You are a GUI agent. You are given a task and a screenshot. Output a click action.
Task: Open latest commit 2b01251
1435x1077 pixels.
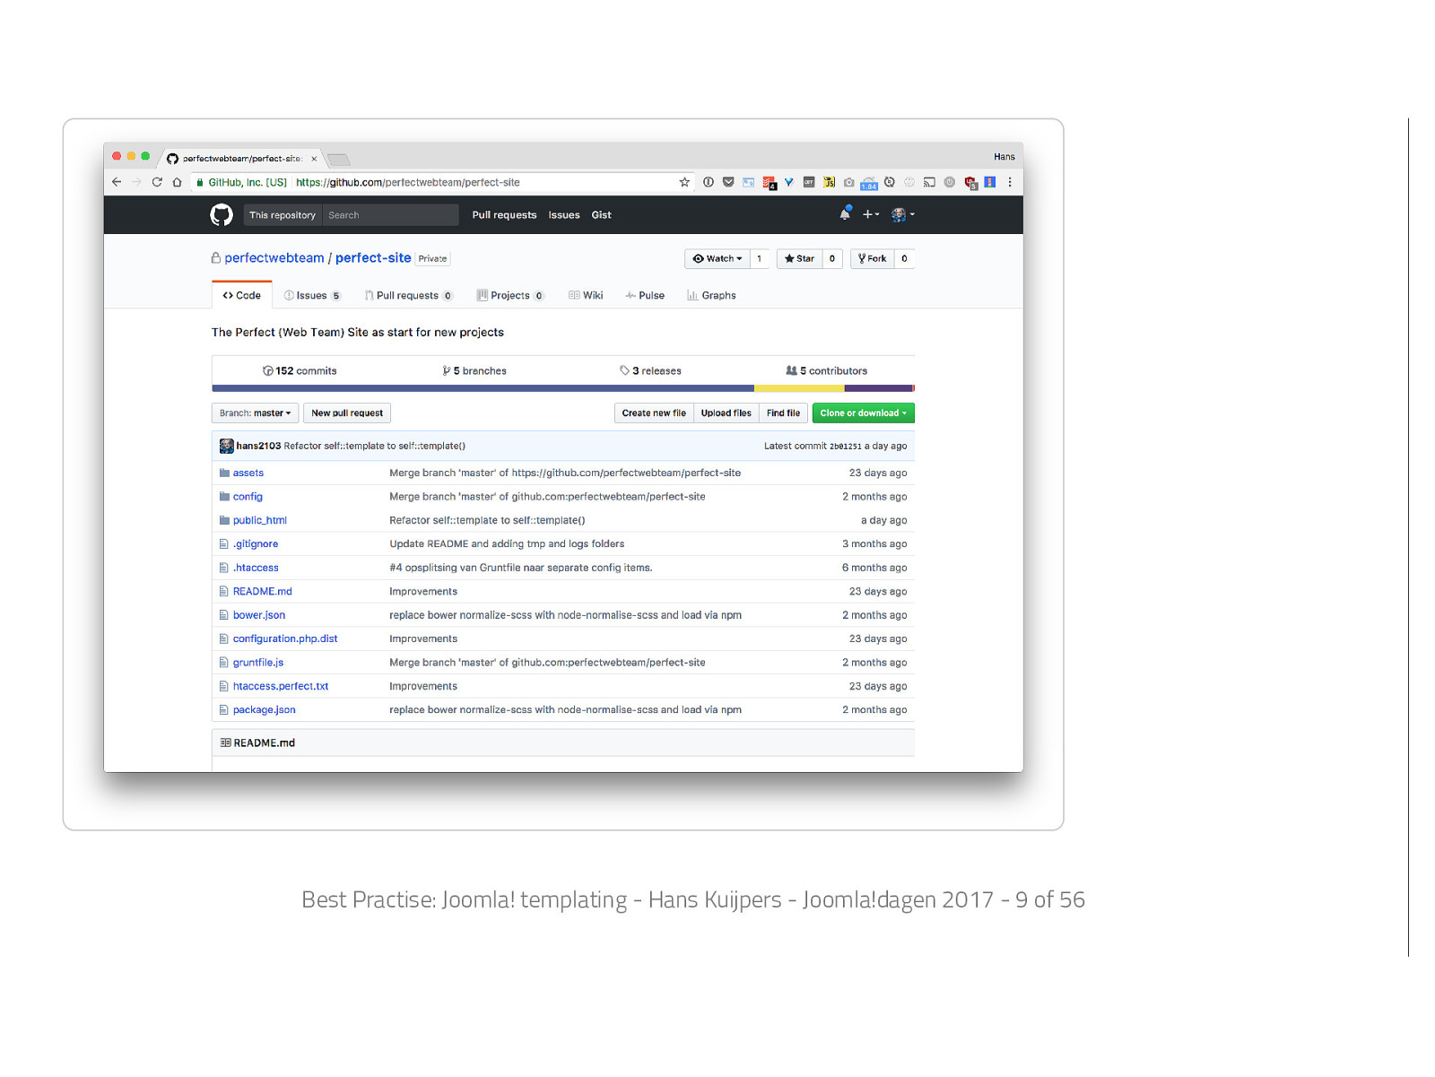point(845,447)
